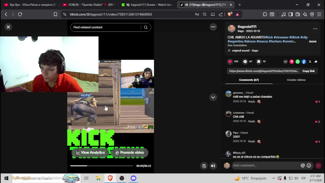This screenshot has width=325, height=183.
Task: Like the gonzavs_ comment
Action: (x=316, y=102)
